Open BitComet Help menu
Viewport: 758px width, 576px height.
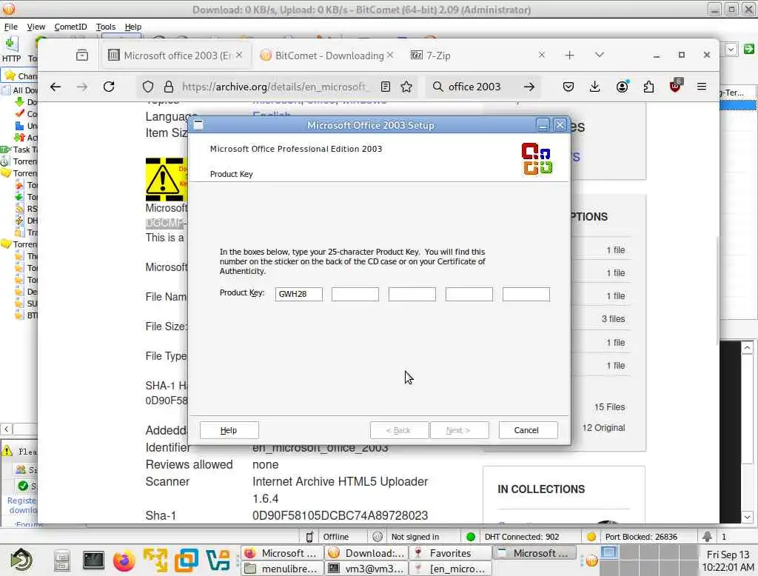tap(133, 27)
